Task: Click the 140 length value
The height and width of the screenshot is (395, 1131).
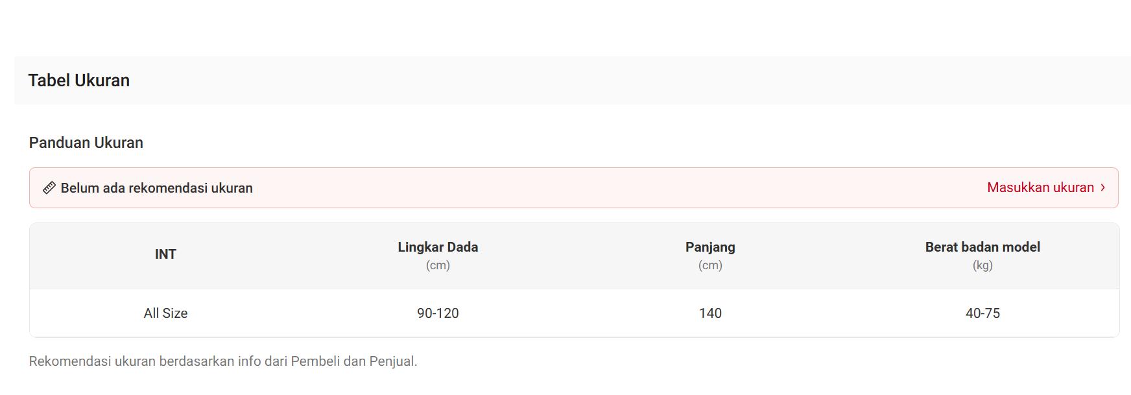Action: [x=710, y=313]
